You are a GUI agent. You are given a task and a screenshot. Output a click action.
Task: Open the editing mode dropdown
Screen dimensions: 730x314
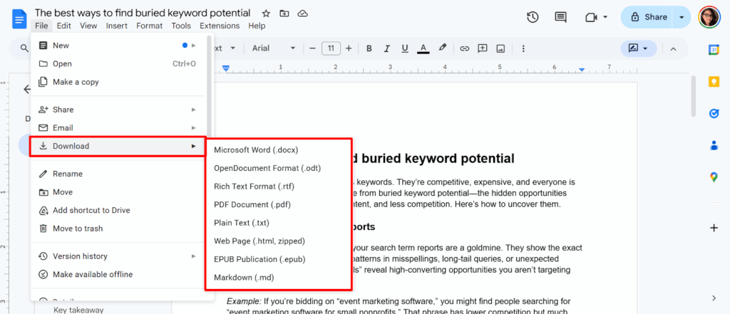638,48
